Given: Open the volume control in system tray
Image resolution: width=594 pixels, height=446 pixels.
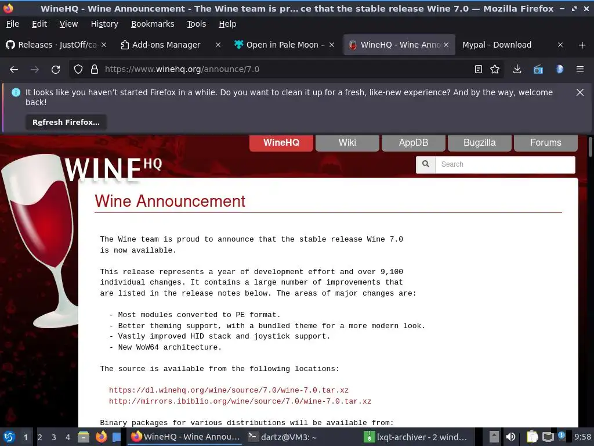Looking at the screenshot, I should click(510, 437).
